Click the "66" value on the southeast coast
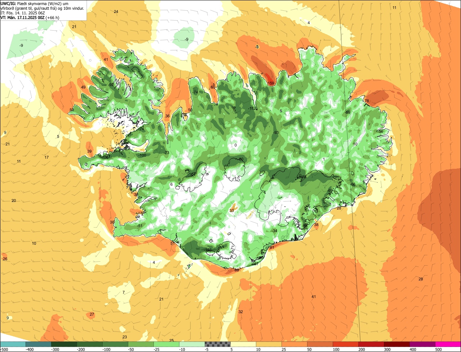 point(353,184)
